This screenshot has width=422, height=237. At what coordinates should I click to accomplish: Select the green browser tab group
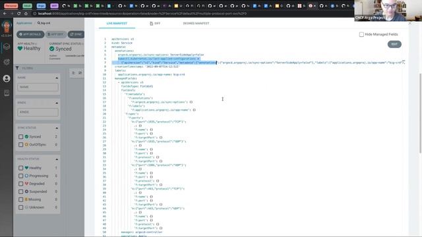27,6
